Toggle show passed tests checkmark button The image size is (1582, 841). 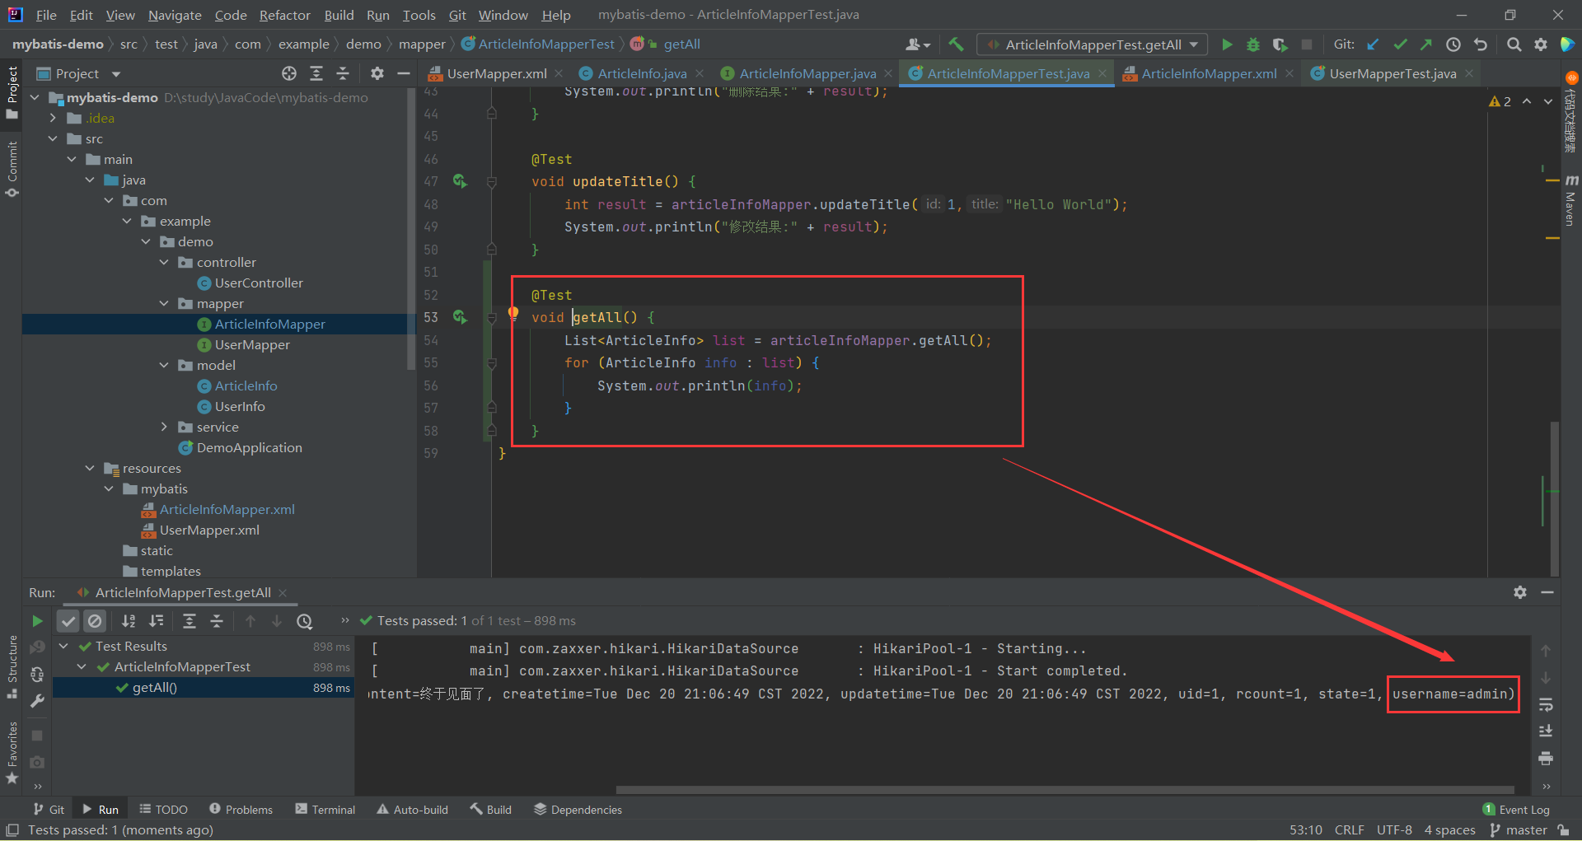pyautogui.click(x=68, y=621)
